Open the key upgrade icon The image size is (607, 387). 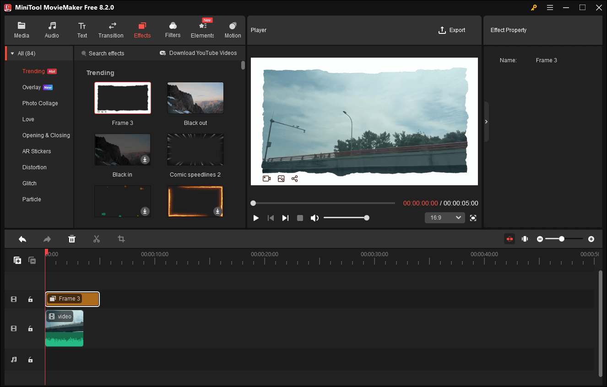[x=534, y=7]
